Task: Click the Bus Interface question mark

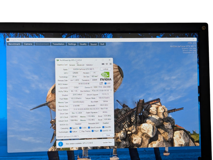Action: click(111, 90)
